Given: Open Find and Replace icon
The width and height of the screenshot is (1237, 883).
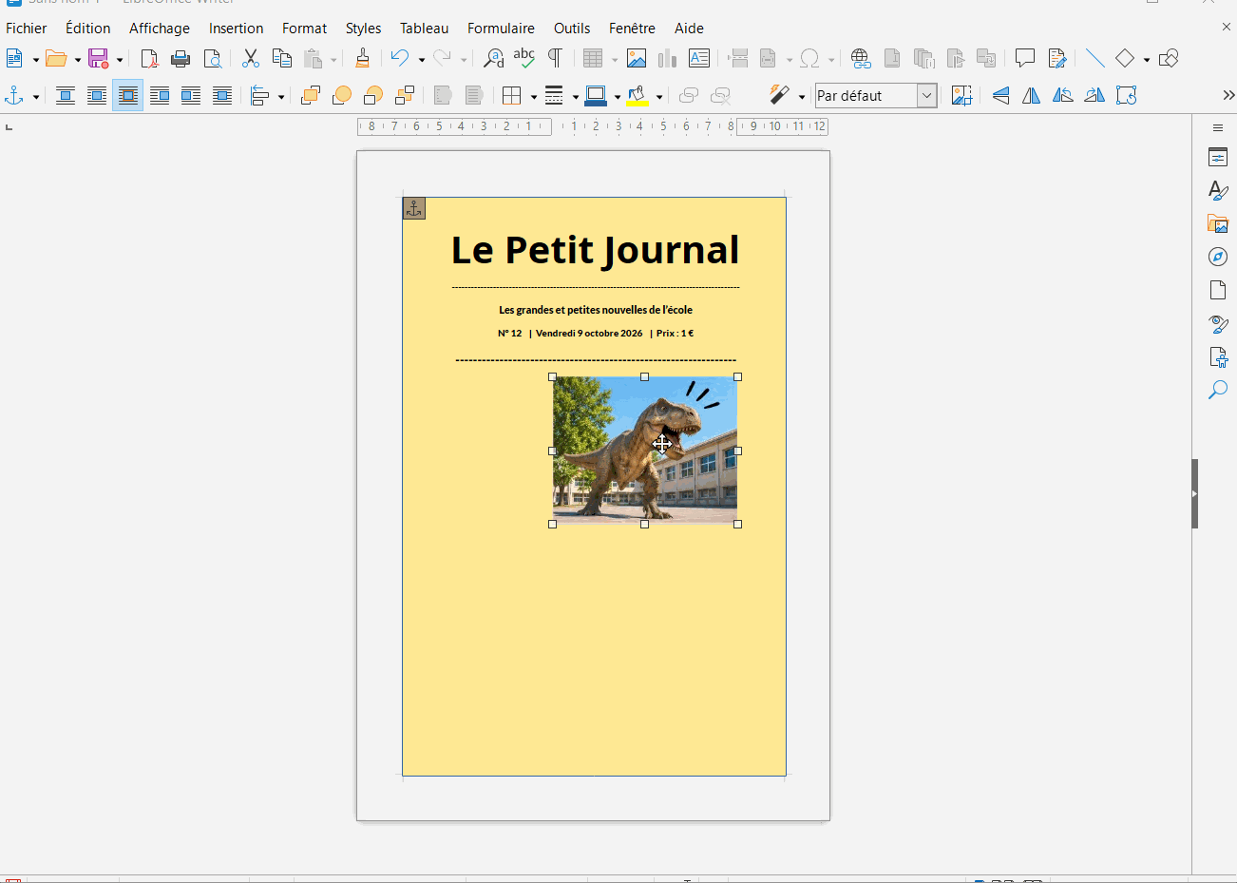Looking at the screenshot, I should click(493, 59).
